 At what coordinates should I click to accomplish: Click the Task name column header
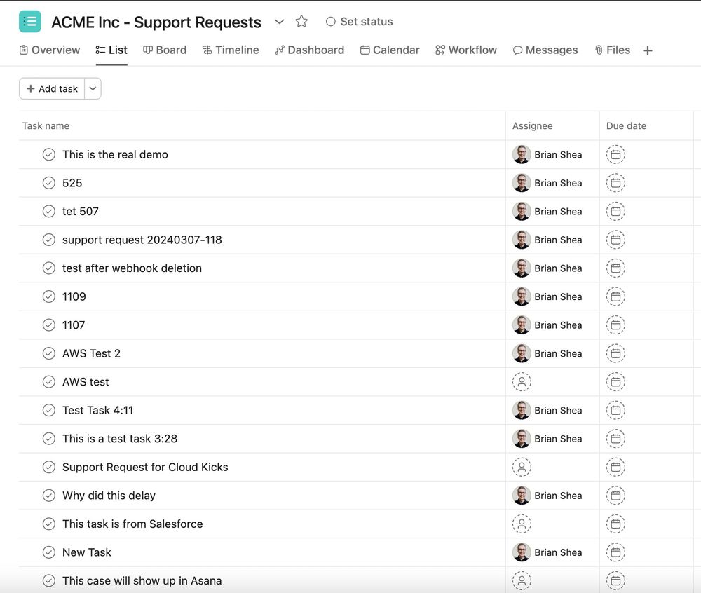click(46, 126)
